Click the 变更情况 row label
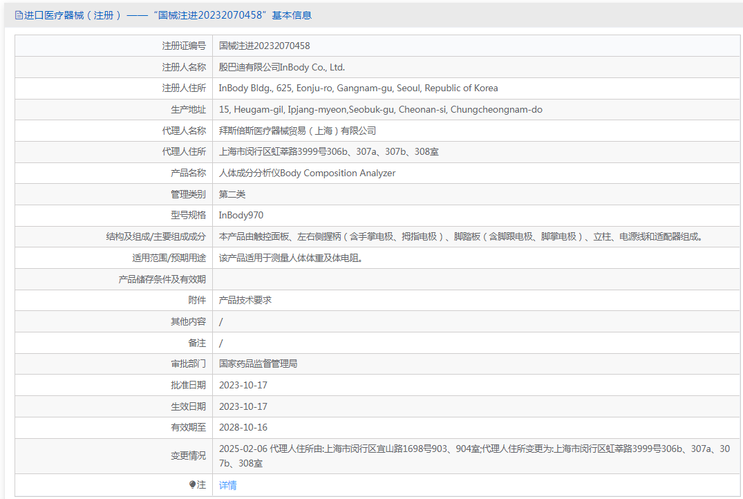Screen dimensions: 743x499 coord(188,456)
